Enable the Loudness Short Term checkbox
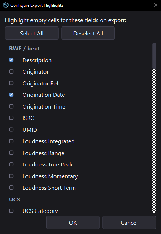Image resolution: width=161 pixels, height=234 pixels. (11, 188)
